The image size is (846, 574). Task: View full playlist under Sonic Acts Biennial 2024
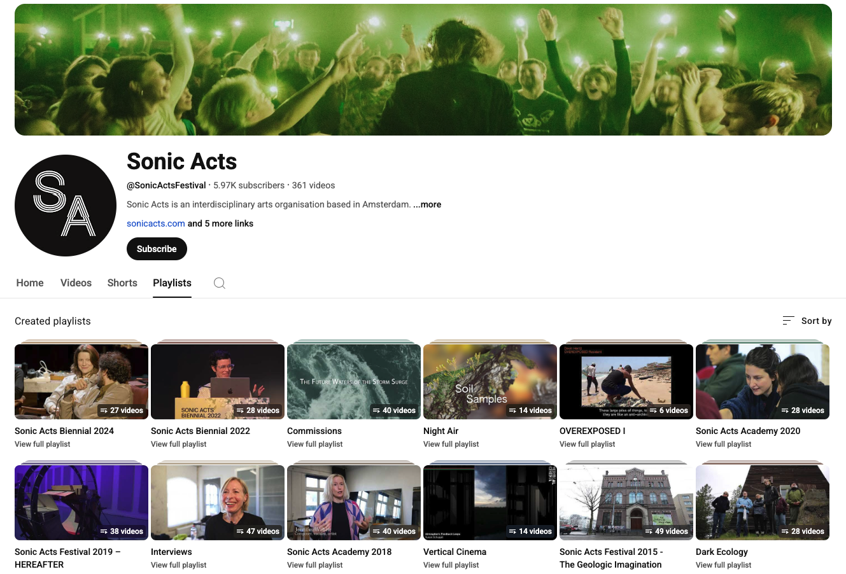point(43,444)
